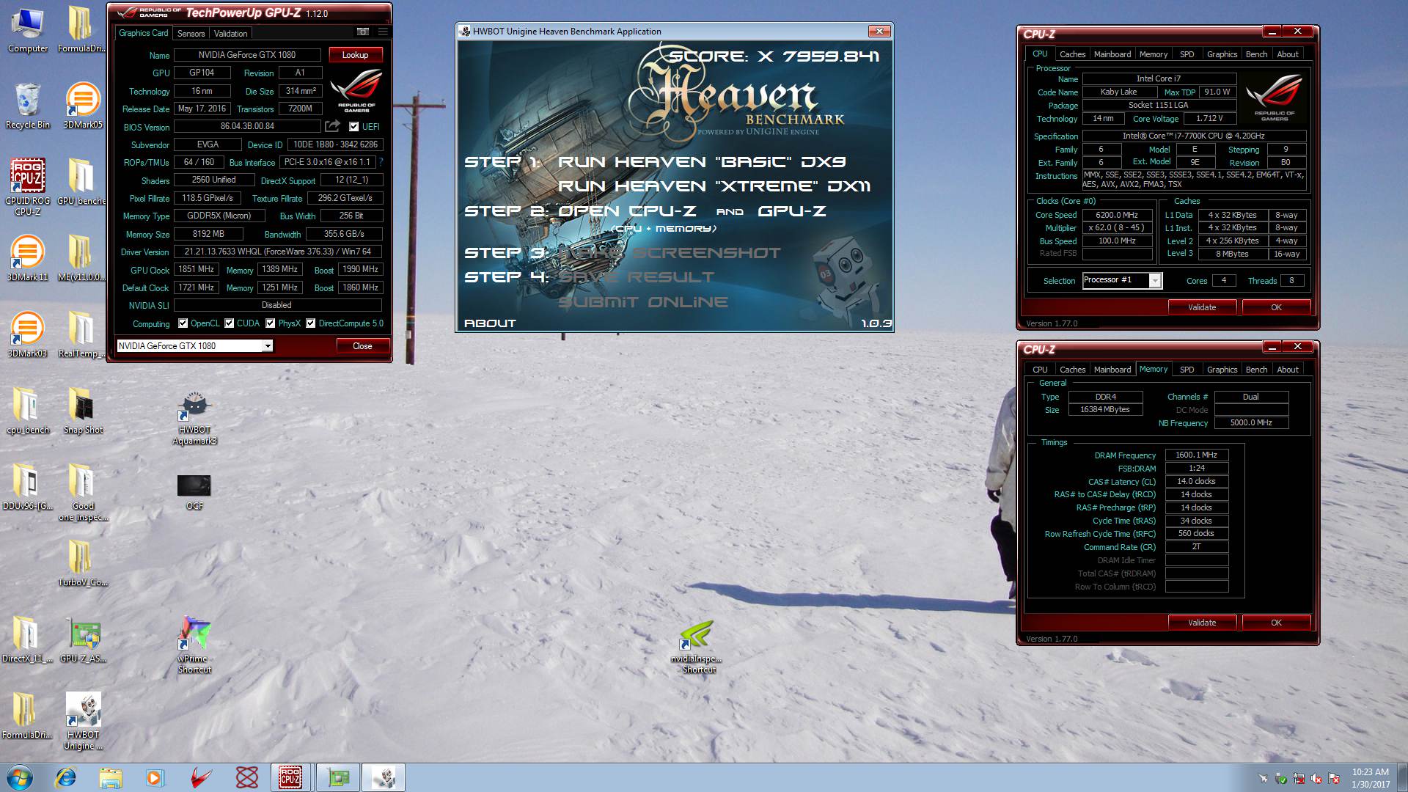
Task: Click the Lookup button in GPU-Z
Action: point(355,55)
